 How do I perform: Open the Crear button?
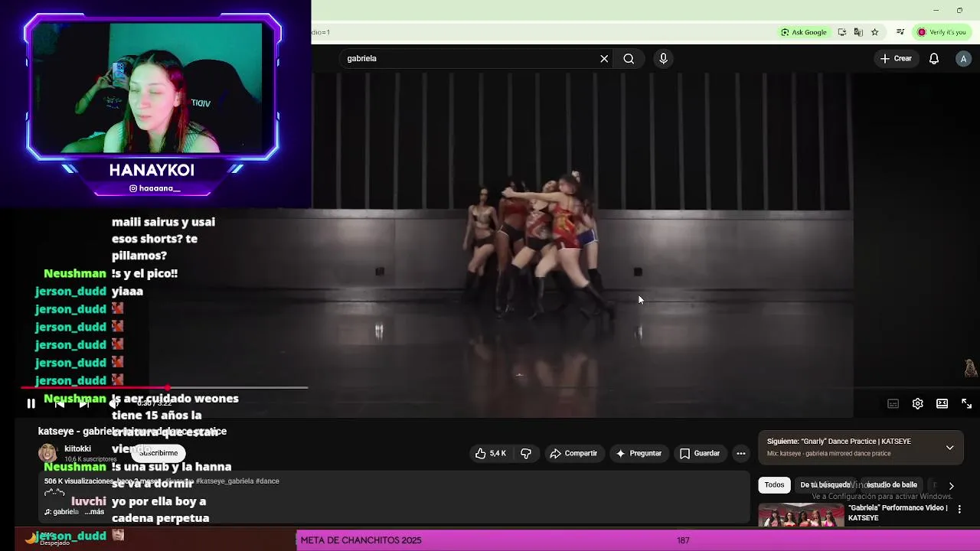pyautogui.click(x=896, y=58)
